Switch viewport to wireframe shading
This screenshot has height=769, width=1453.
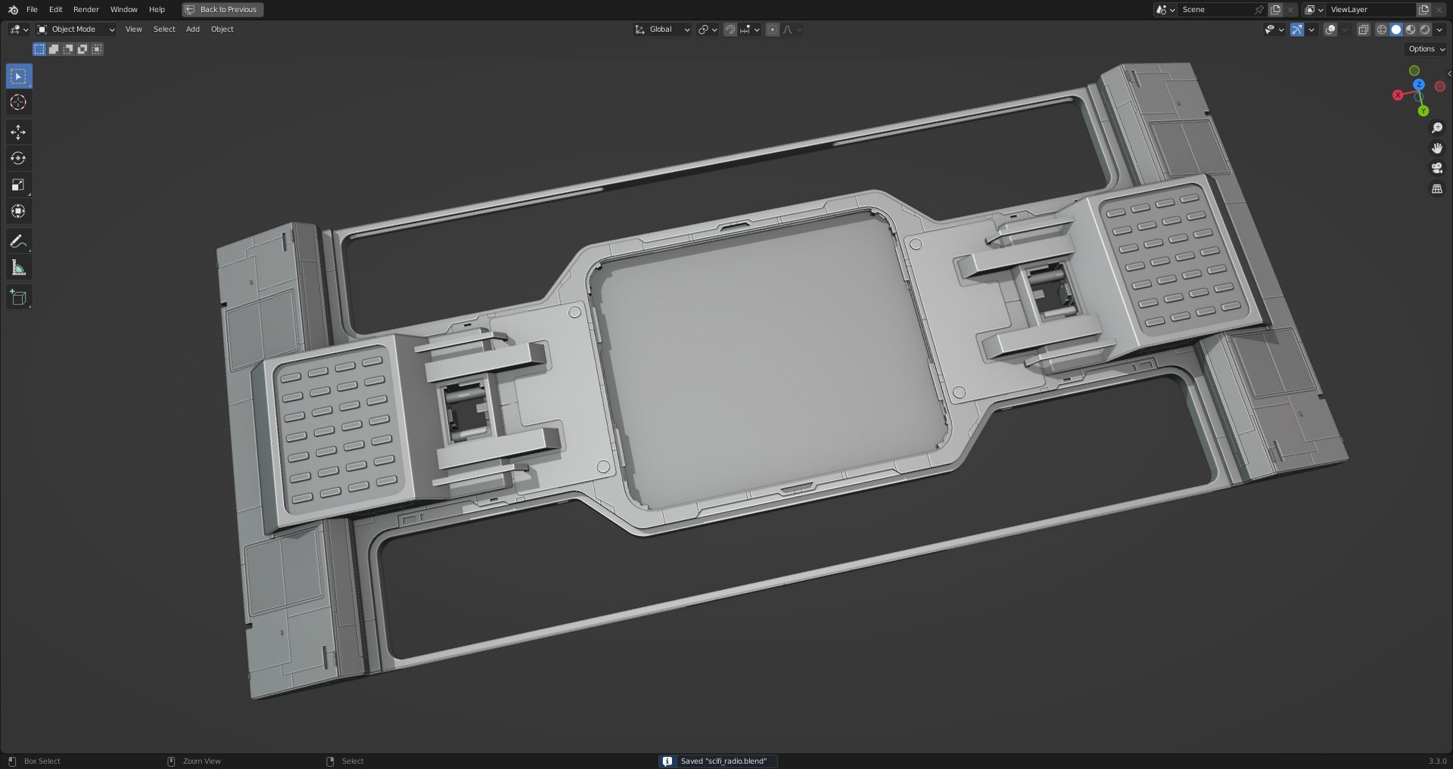coord(1382,29)
